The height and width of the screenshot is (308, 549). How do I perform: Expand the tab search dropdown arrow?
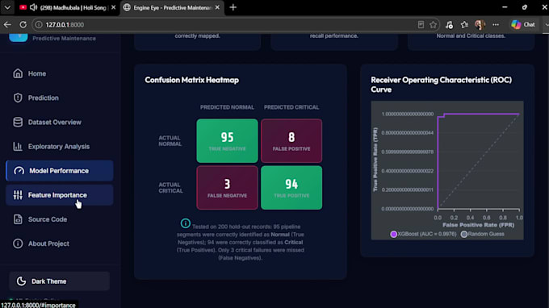tap(7, 7)
